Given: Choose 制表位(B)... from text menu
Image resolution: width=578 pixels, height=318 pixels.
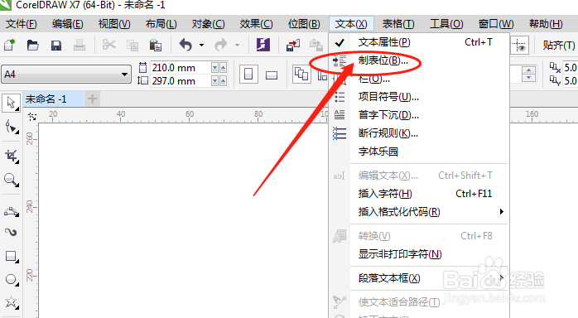Looking at the screenshot, I should (x=419, y=60).
